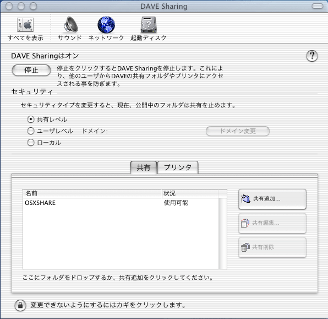The width and height of the screenshot is (328, 319).
Task: Select the OSXSHARE row in the list
Action: (x=121, y=203)
